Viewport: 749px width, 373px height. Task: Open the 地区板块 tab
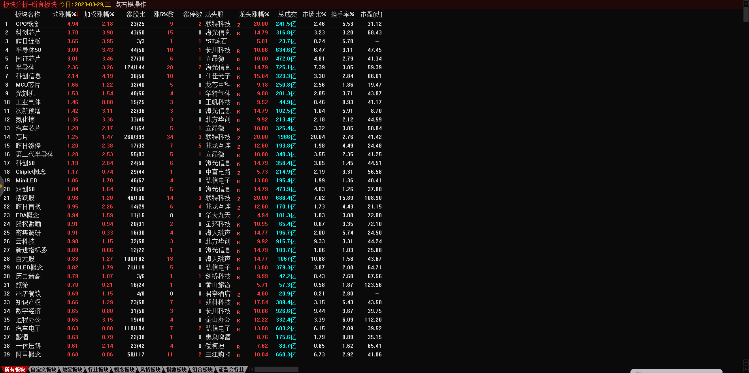click(x=72, y=369)
